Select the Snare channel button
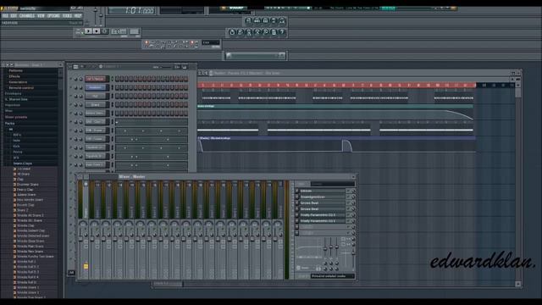Screen dimensions: 542x305 click(x=96, y=105)
